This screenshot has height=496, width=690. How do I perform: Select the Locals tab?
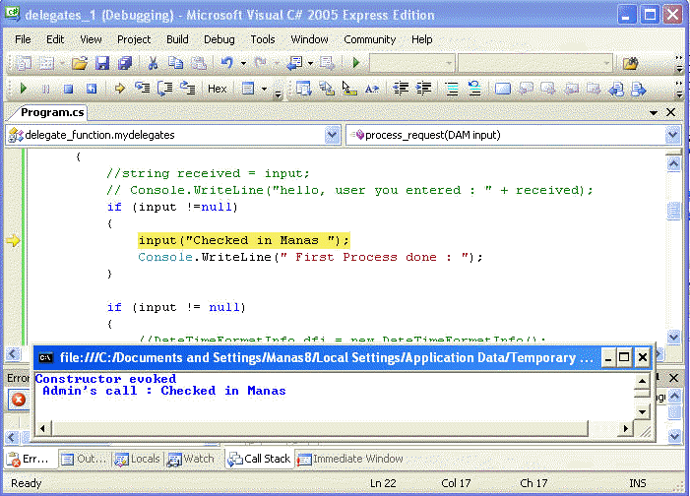point(137,459)
